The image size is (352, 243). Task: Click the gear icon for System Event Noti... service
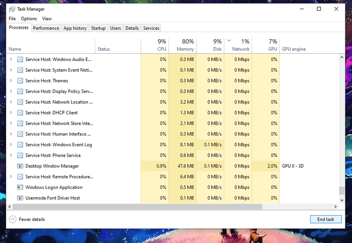20,70
